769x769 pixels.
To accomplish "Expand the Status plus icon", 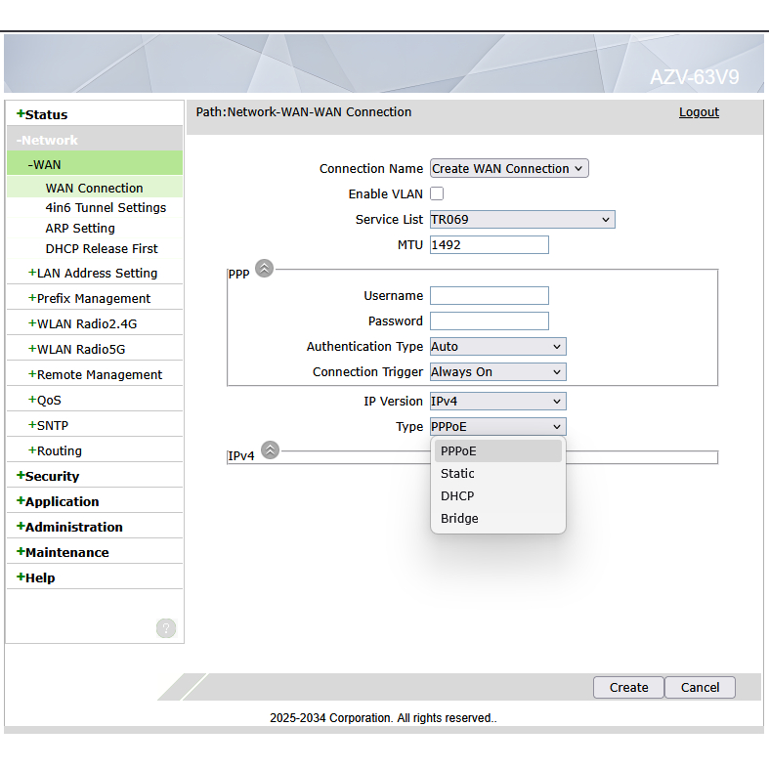I will click(21, 114).
